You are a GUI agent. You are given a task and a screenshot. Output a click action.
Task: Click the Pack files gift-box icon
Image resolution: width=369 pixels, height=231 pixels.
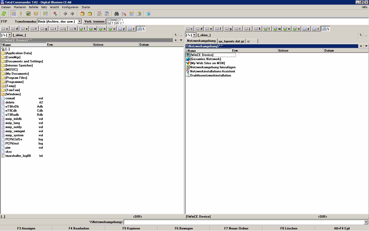point(82,14)
